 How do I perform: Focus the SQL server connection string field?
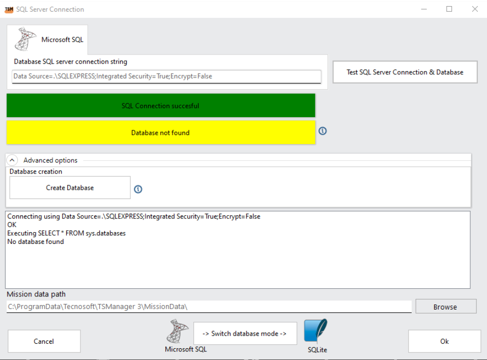point(166,76)
